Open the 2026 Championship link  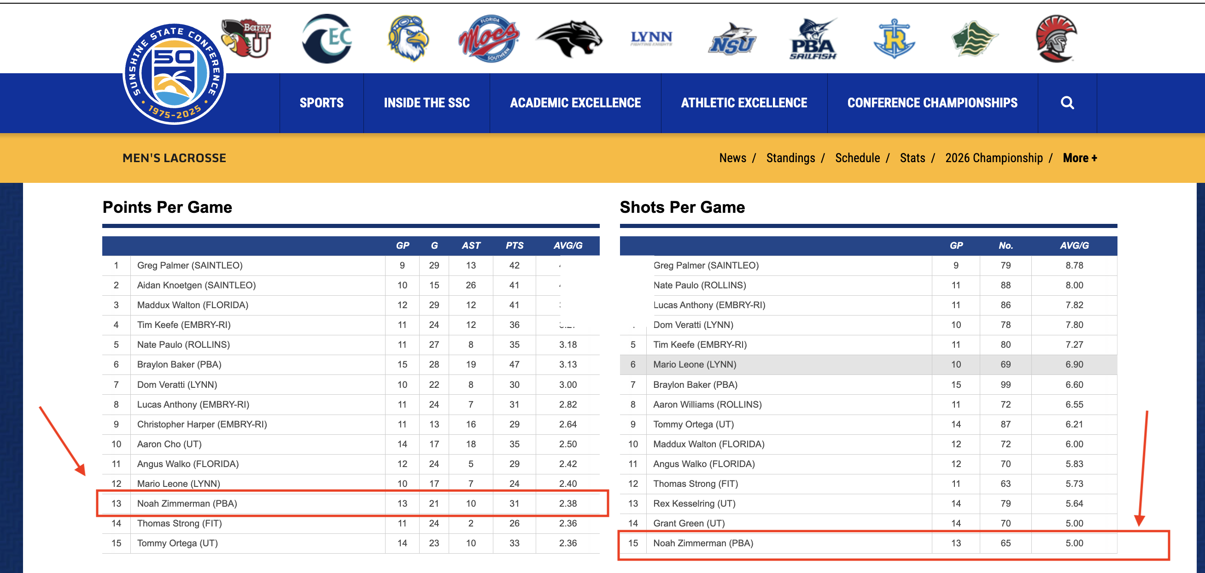[994, 158]
